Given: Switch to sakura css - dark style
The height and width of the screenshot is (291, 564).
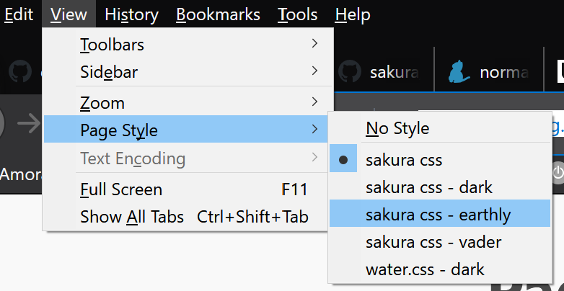Looking at the screenshot, I should click(x=440, y=187).
